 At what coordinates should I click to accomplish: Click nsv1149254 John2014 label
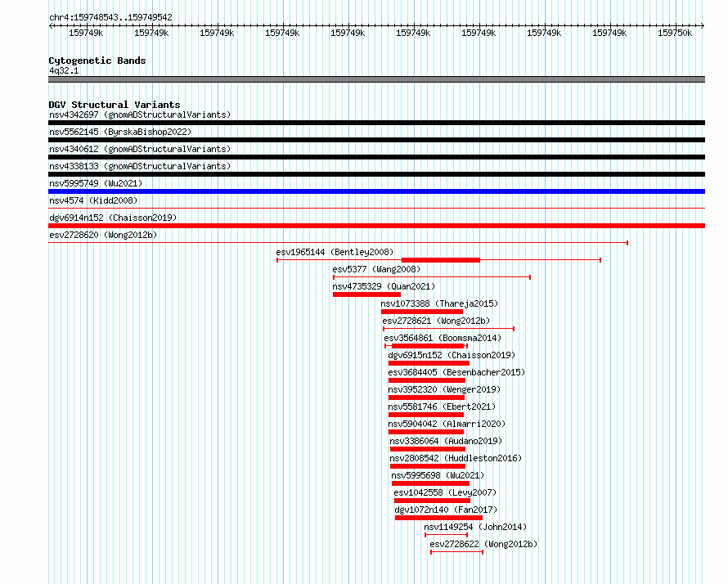coord(475,527)
